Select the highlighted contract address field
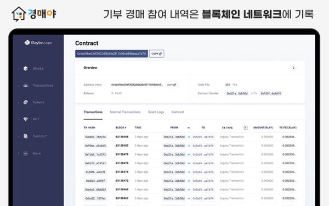This screenshot has height=206, width=329. tap(111, 54)
